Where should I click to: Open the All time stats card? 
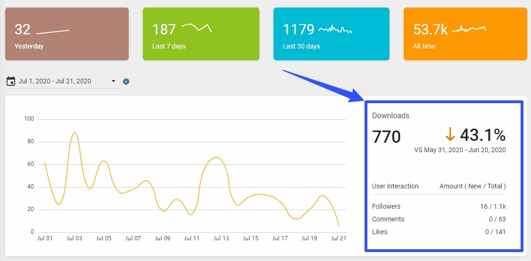point(465,34)
